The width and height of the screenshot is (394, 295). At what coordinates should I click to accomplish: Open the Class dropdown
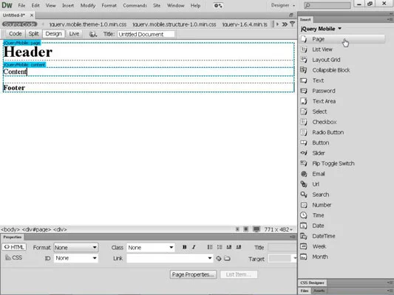pos(151,248)
